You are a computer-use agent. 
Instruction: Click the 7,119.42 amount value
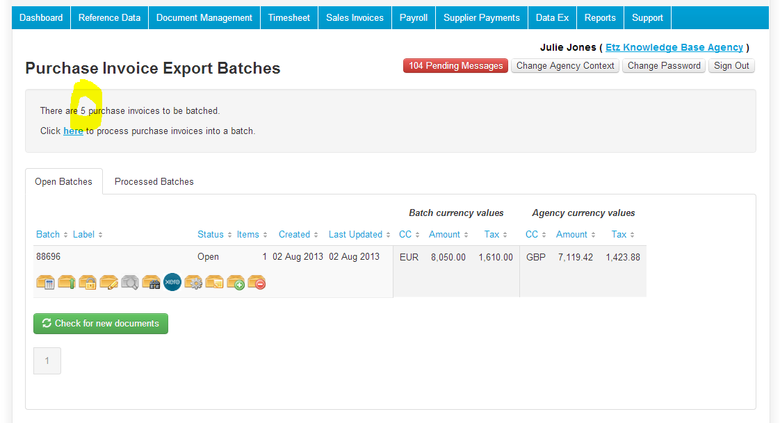(x=576, y=258)
